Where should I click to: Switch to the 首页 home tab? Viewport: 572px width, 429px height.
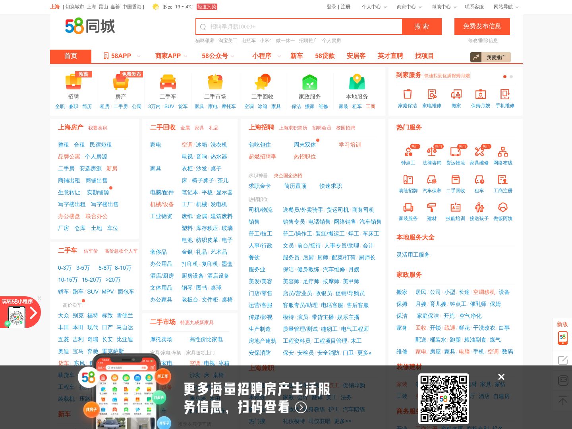point(71,56)
